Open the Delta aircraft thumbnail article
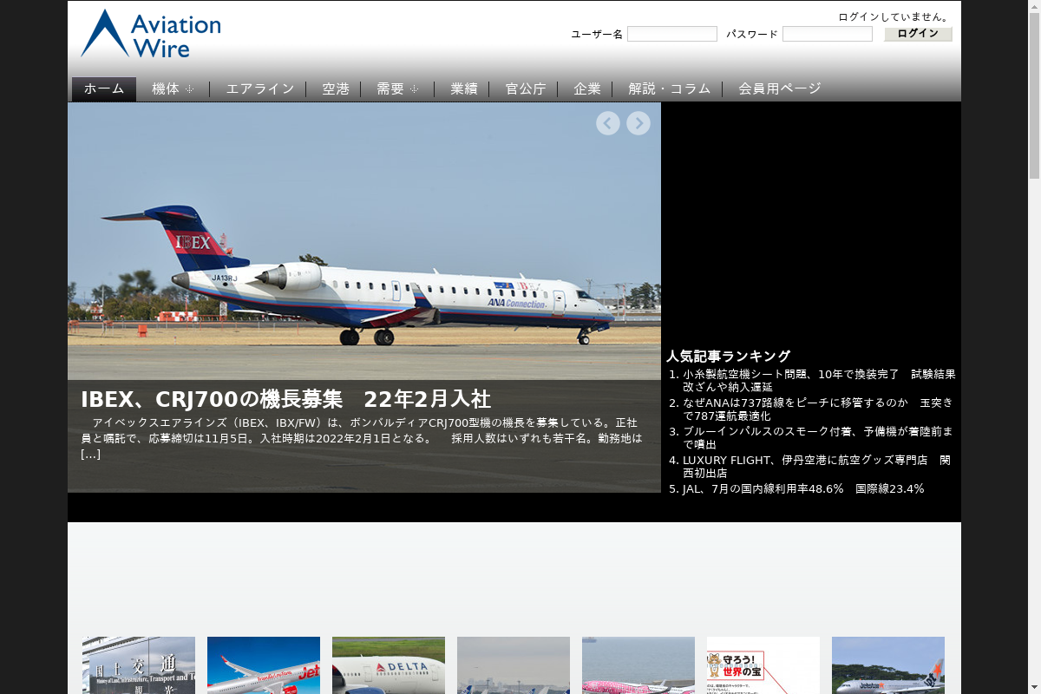 [x=389, y=665]
